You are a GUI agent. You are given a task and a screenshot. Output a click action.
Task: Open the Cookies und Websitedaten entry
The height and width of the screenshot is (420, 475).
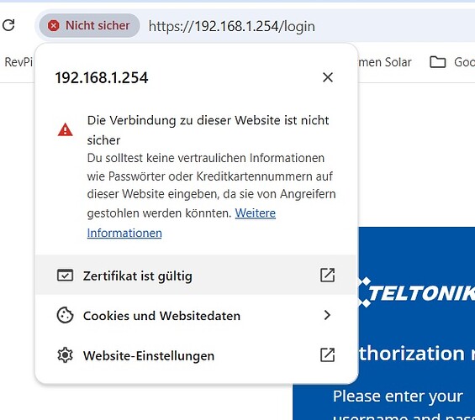(196, 315)
